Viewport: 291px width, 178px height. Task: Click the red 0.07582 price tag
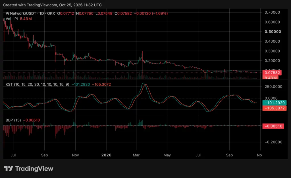(272, 73)
